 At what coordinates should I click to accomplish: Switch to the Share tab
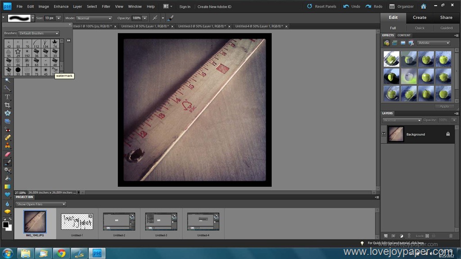point(446,18)
